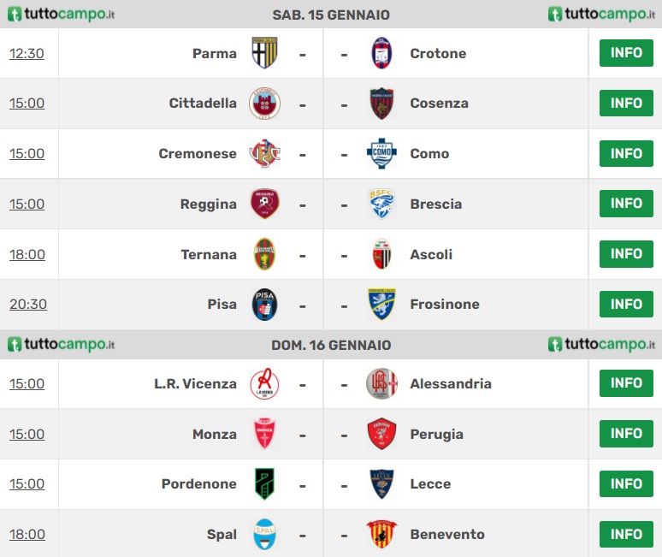Click the Spal team crest
Image resolution: width=662 pixels, height=557 pixels.
tap(265, 534)
